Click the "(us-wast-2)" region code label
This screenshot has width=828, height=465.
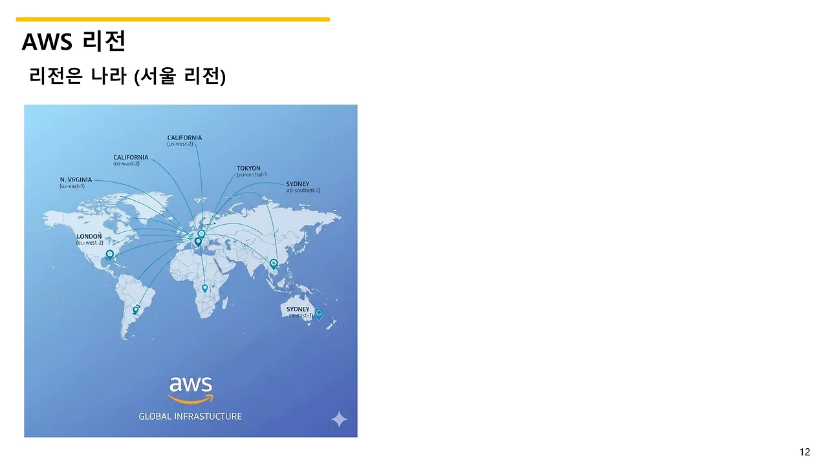pos(126,164)
